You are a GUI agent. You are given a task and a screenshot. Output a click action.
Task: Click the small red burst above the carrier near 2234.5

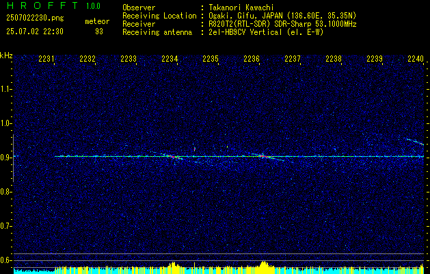click(x=194, y=149)
